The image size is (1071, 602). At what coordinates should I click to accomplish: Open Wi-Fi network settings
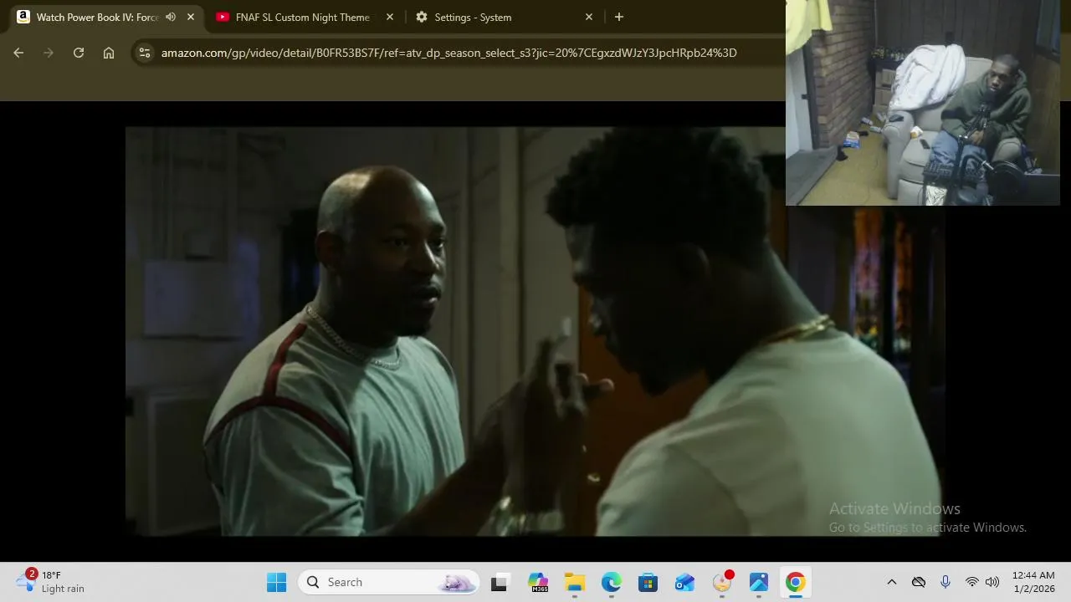[x=972, y=582]
